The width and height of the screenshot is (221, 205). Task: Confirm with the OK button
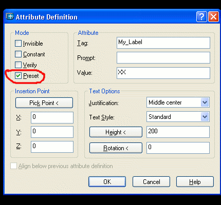(x=107, y=182)
